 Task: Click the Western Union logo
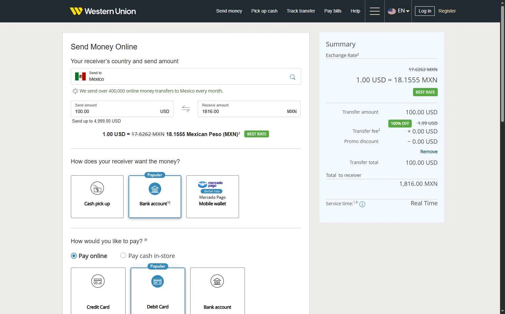pyautogui.click(x=103, y=11)
